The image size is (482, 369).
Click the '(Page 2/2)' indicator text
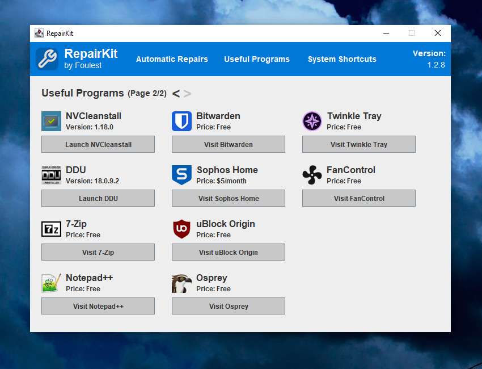(x=147, y=93)
